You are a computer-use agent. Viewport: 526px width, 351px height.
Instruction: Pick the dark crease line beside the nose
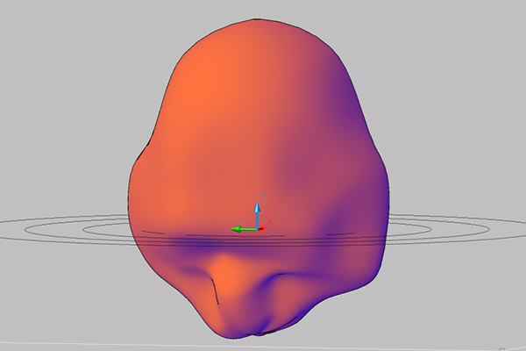(212, 288)
